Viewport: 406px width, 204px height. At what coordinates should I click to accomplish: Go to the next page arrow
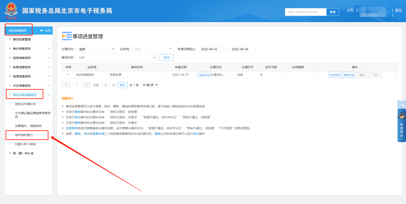point(87,85)
